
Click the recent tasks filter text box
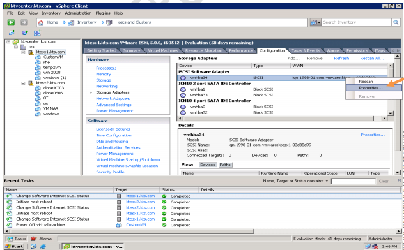coord(353,181)
